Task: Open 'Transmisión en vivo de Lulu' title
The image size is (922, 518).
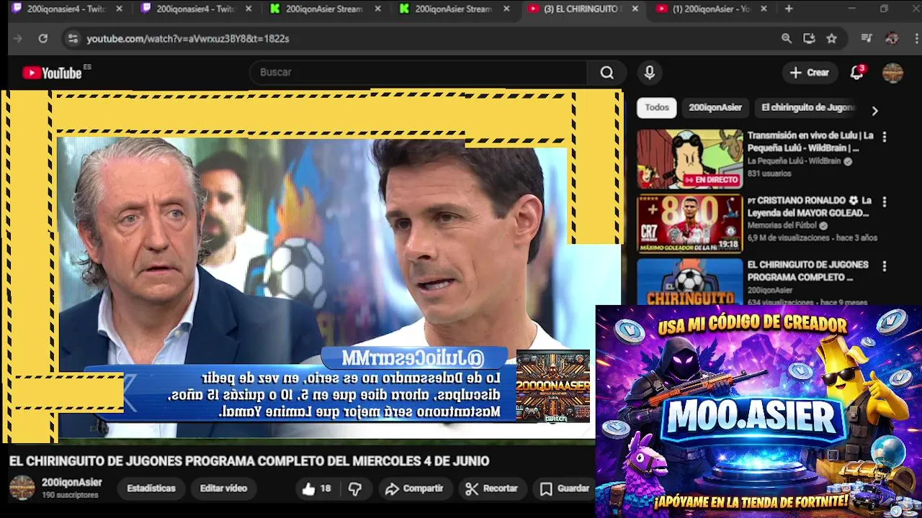Action: pos(810,142)
